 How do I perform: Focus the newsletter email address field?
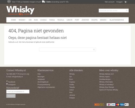18,92
